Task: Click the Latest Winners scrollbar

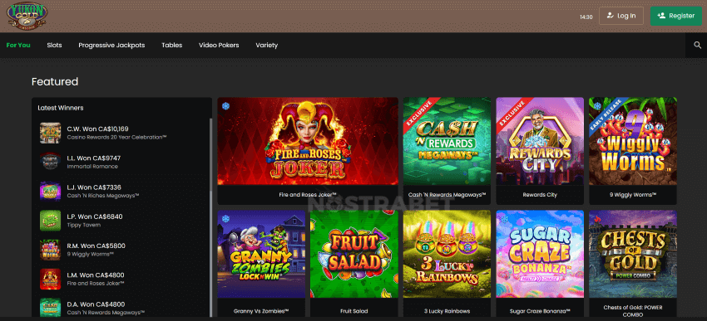Action: [x=210, y=217]
